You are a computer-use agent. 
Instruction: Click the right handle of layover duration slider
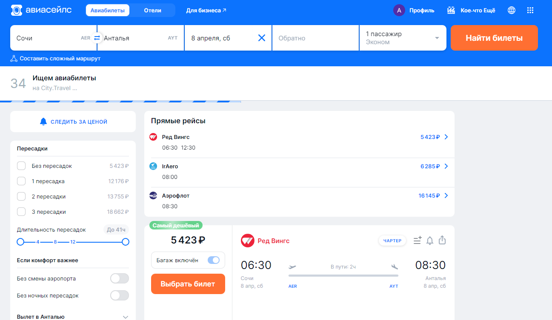coord(126,242)
